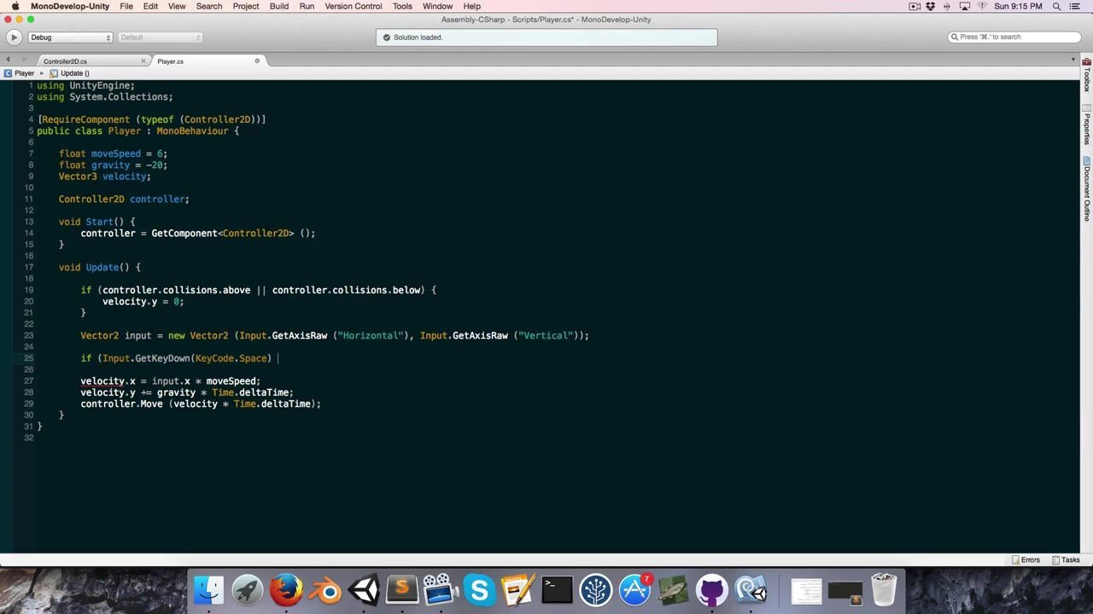
Task: Click the Dropbox menu bar icon
Action: pyautogui.click(x=932, y=6)
